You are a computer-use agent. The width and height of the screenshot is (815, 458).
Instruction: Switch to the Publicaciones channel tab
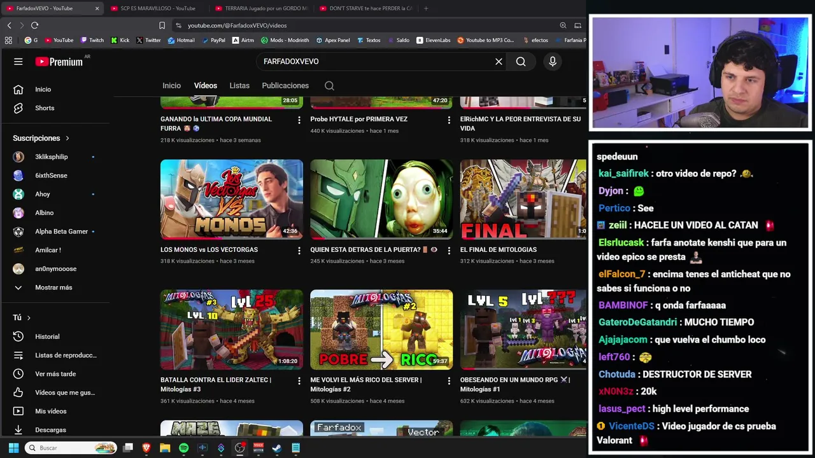(x=285, y=86)
